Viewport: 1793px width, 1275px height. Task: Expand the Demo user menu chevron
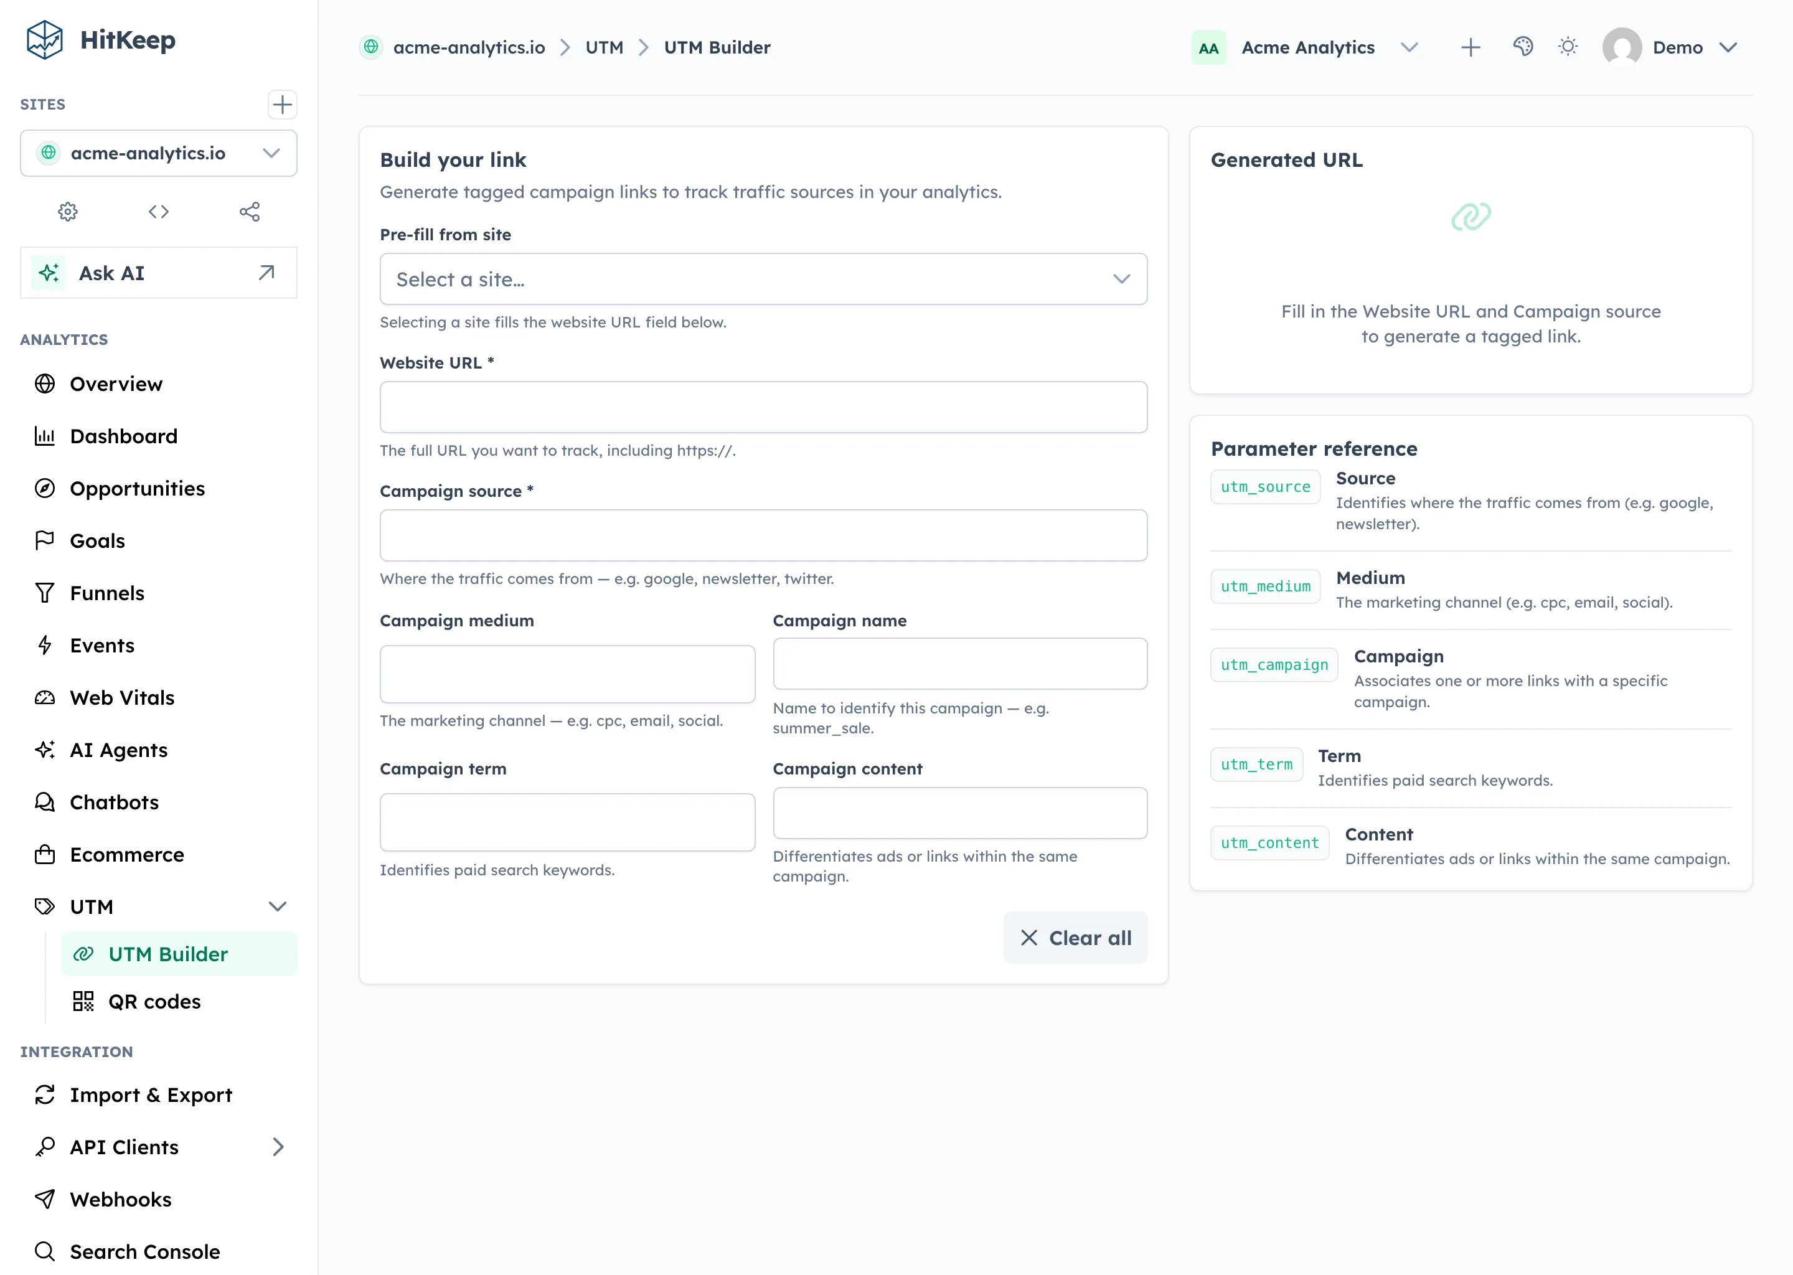point(1728,48)
